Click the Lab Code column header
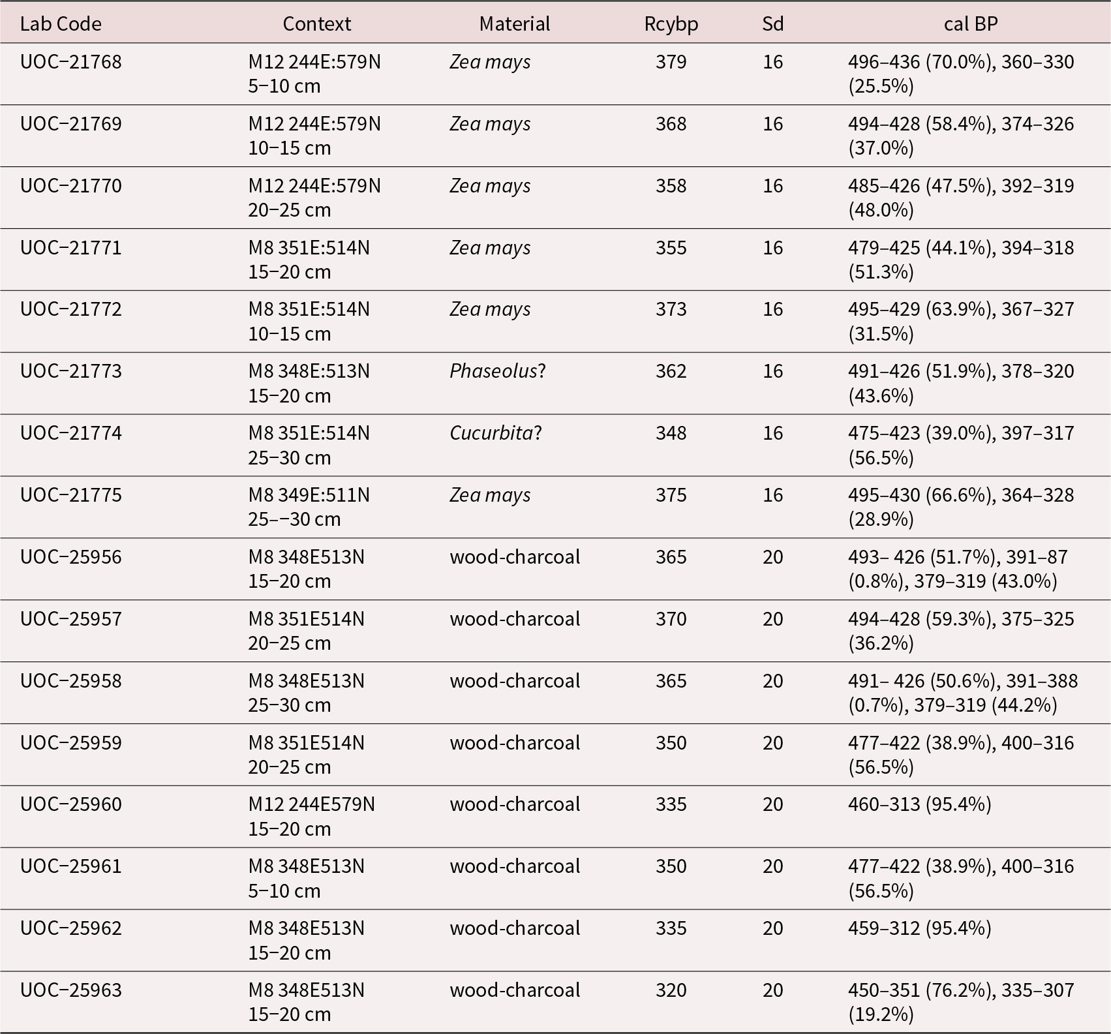Image resolution: width=1111 pixels, height=1034 pixels. 61,24
